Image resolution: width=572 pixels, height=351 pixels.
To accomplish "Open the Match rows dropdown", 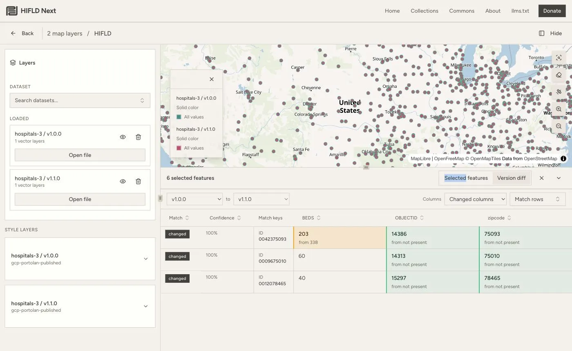I will 537,199.
